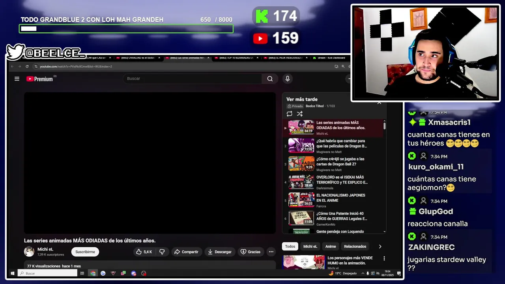Click the install app icon in address bar
Screen dimensions: 505x284
(337, 67)
